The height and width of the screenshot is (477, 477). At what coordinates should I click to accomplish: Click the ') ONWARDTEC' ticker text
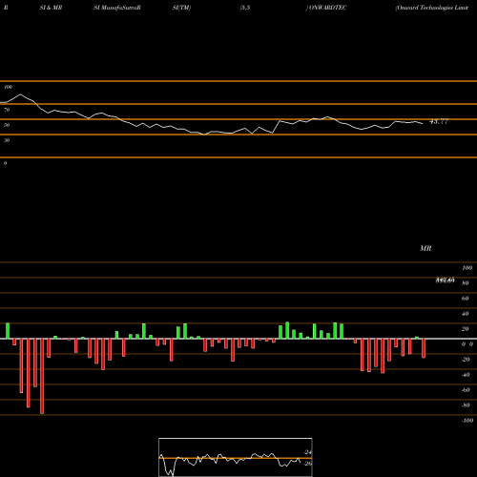(326, 8)
